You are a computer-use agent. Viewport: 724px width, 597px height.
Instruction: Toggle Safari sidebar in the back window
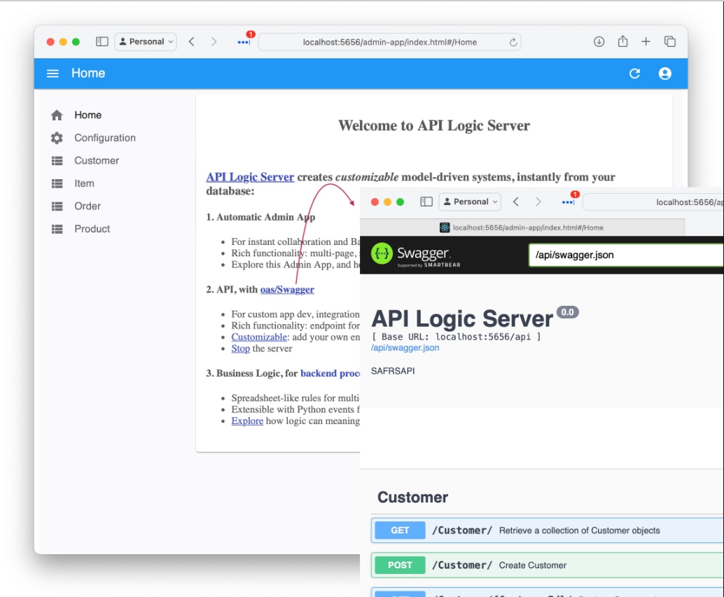pyautogui.click(x=102, y=42)
